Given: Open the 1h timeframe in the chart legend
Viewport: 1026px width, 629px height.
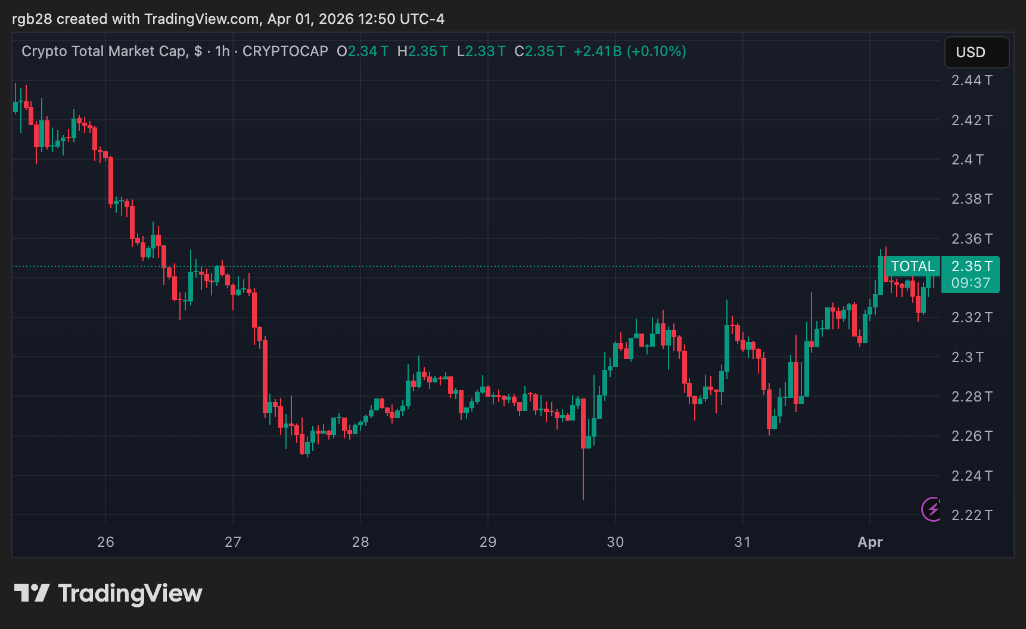Looking at the screenshot, I should [x=222, y=51].
